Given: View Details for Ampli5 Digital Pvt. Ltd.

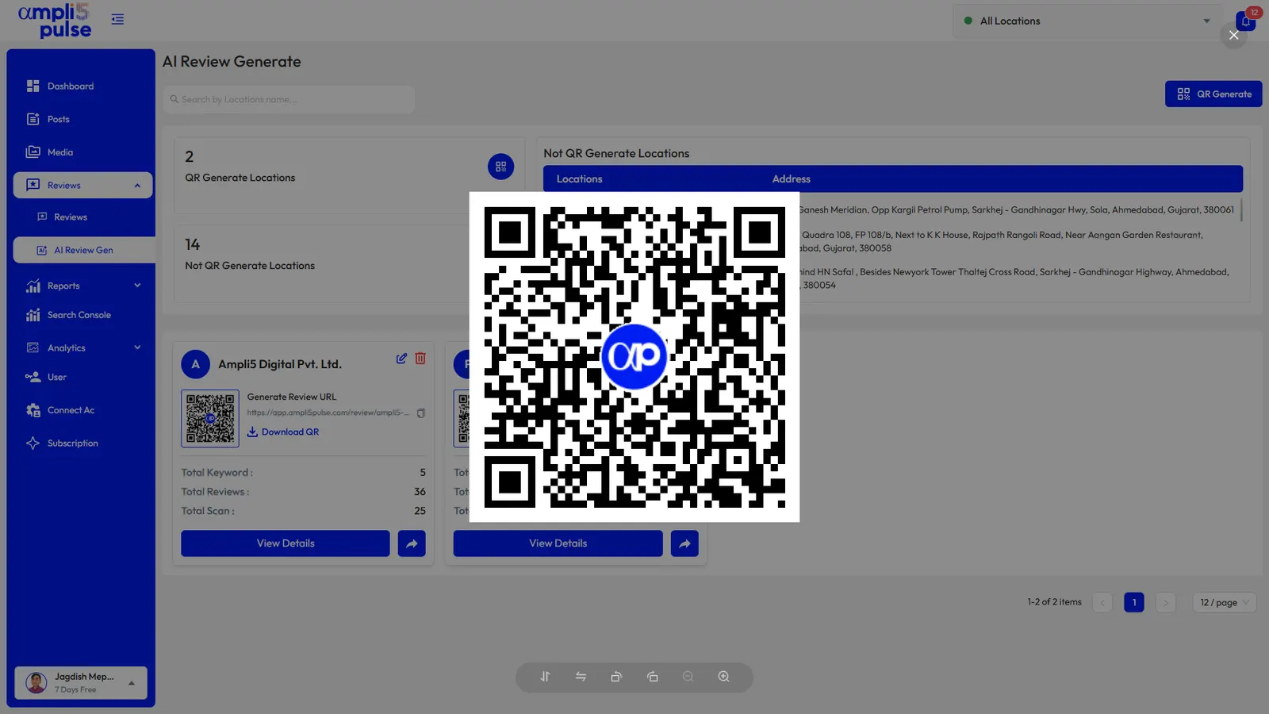Looking at the screenshot, I should (286, 543).
